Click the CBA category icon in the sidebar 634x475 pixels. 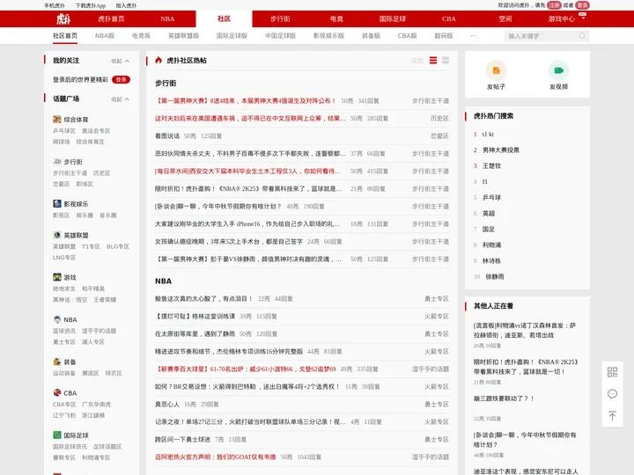click(57, 392)
